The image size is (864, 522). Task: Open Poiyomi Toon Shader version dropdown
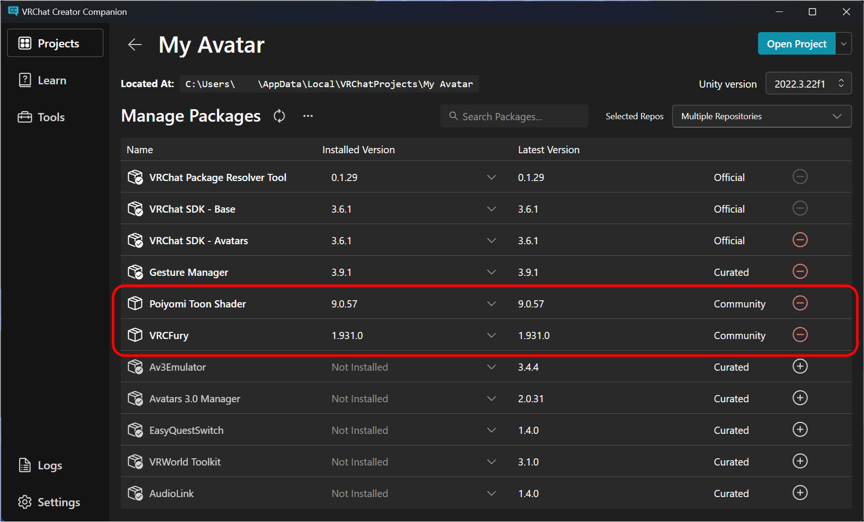[x=491, y=304]
